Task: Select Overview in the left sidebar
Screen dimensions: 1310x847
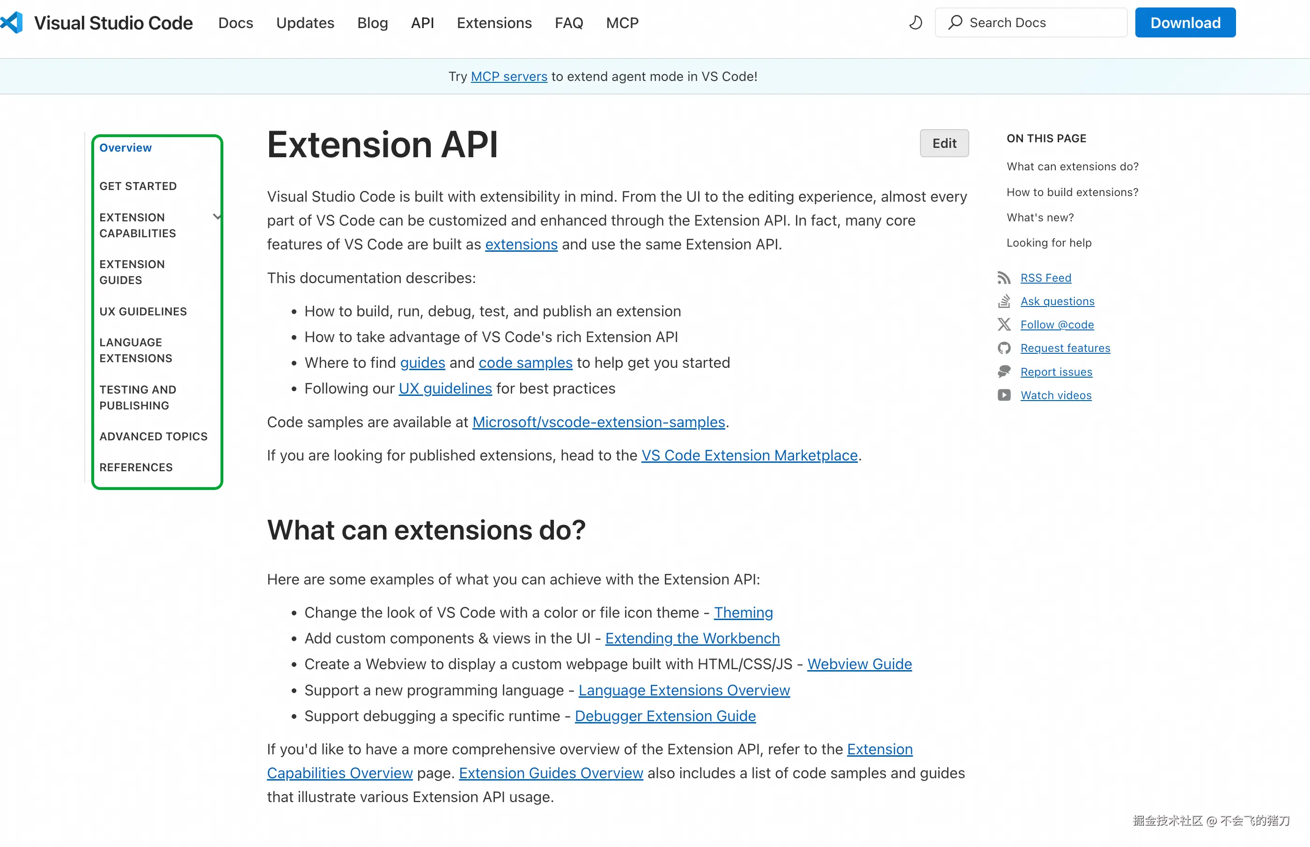Action: [x=125, y=147]
